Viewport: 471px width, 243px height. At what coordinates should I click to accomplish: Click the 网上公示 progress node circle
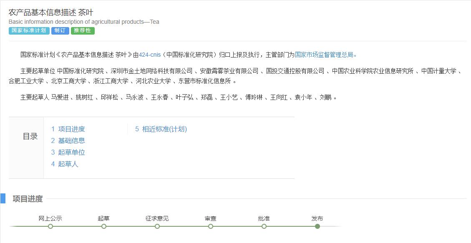point(50,226)
